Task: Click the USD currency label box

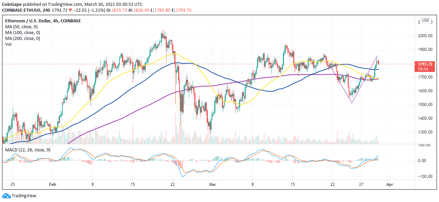Action: pyautogui.click(x=425, y=20)
